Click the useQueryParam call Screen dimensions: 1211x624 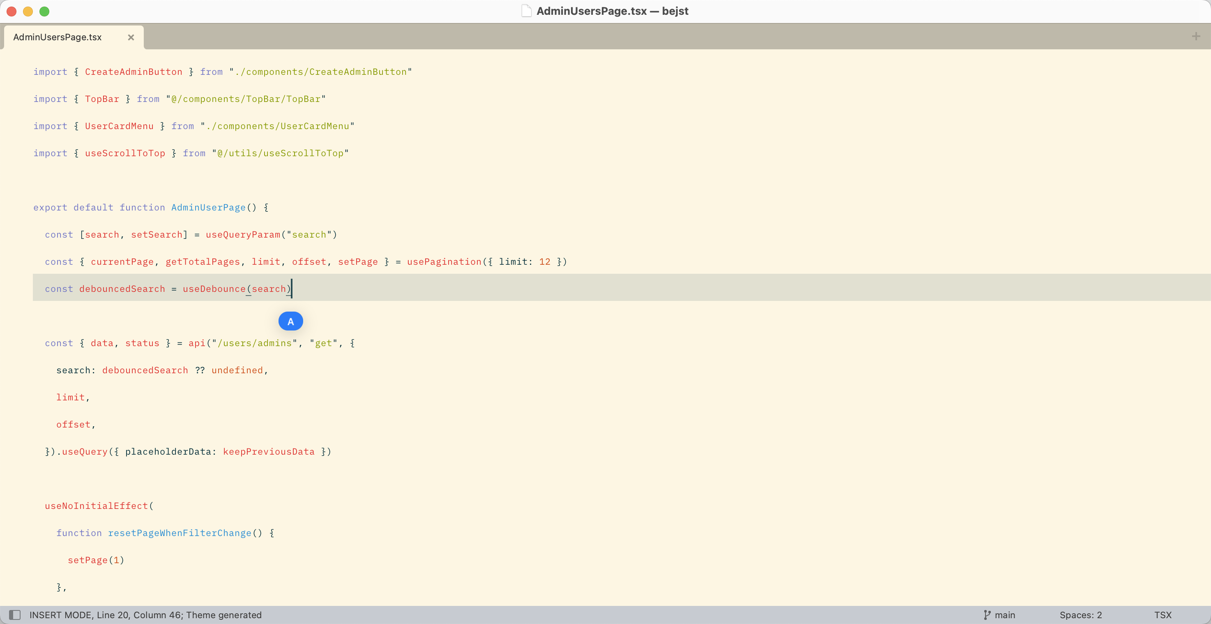point(243,234)
